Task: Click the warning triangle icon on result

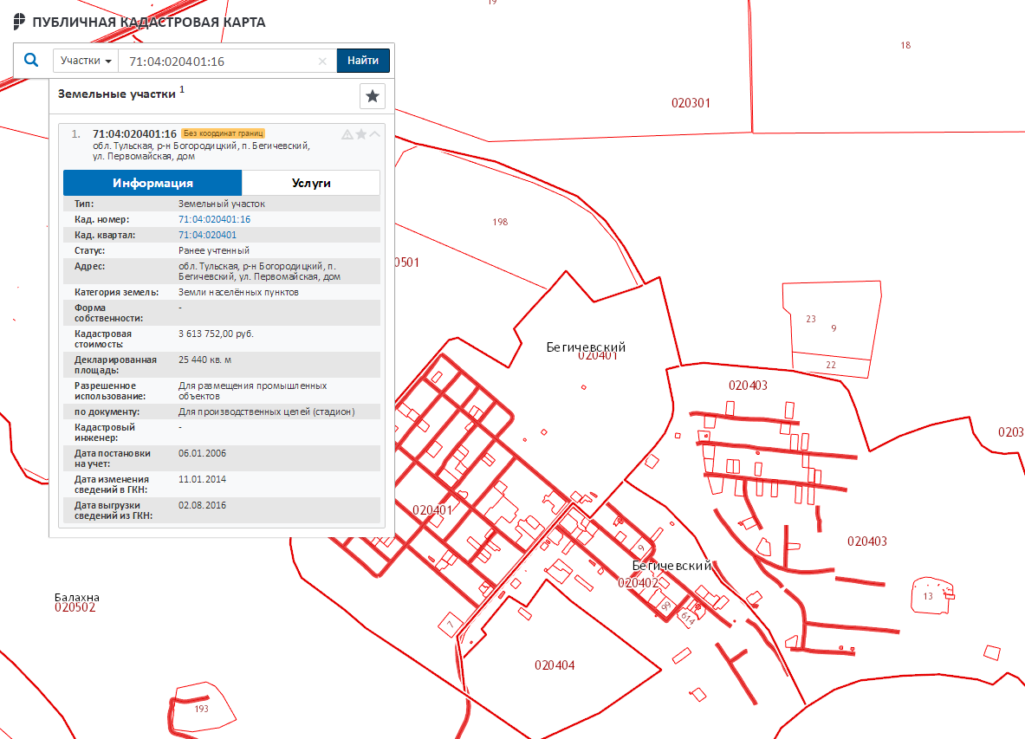Action: [x=347, y=134]
